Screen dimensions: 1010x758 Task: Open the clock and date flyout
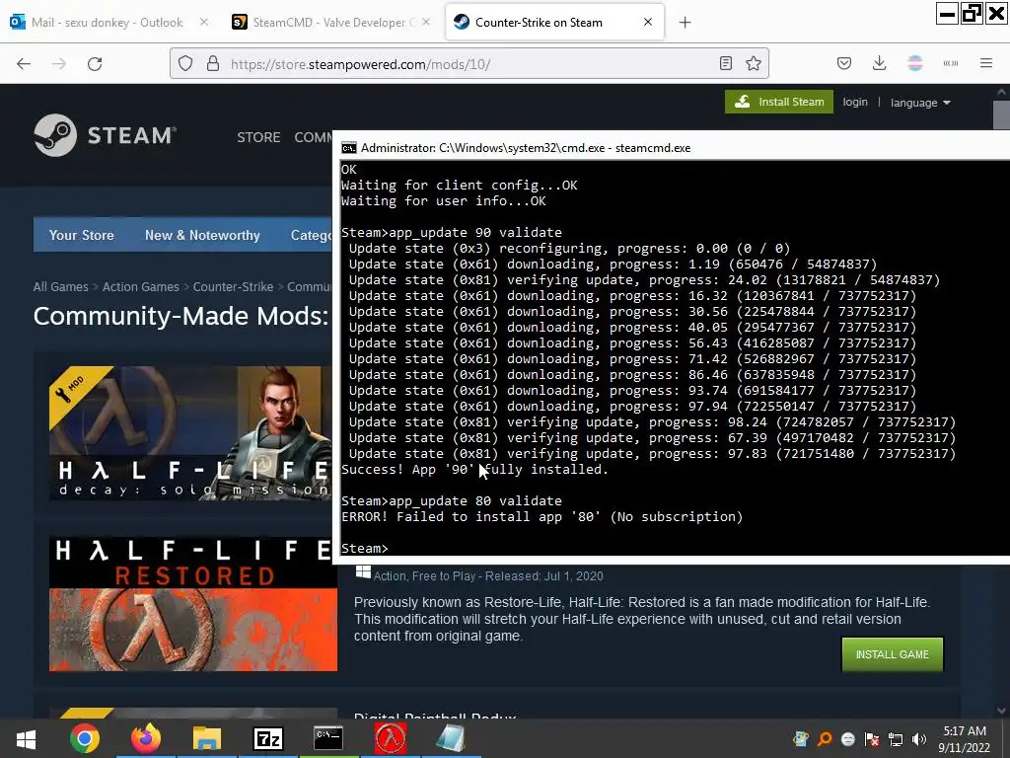pos(965,739)
